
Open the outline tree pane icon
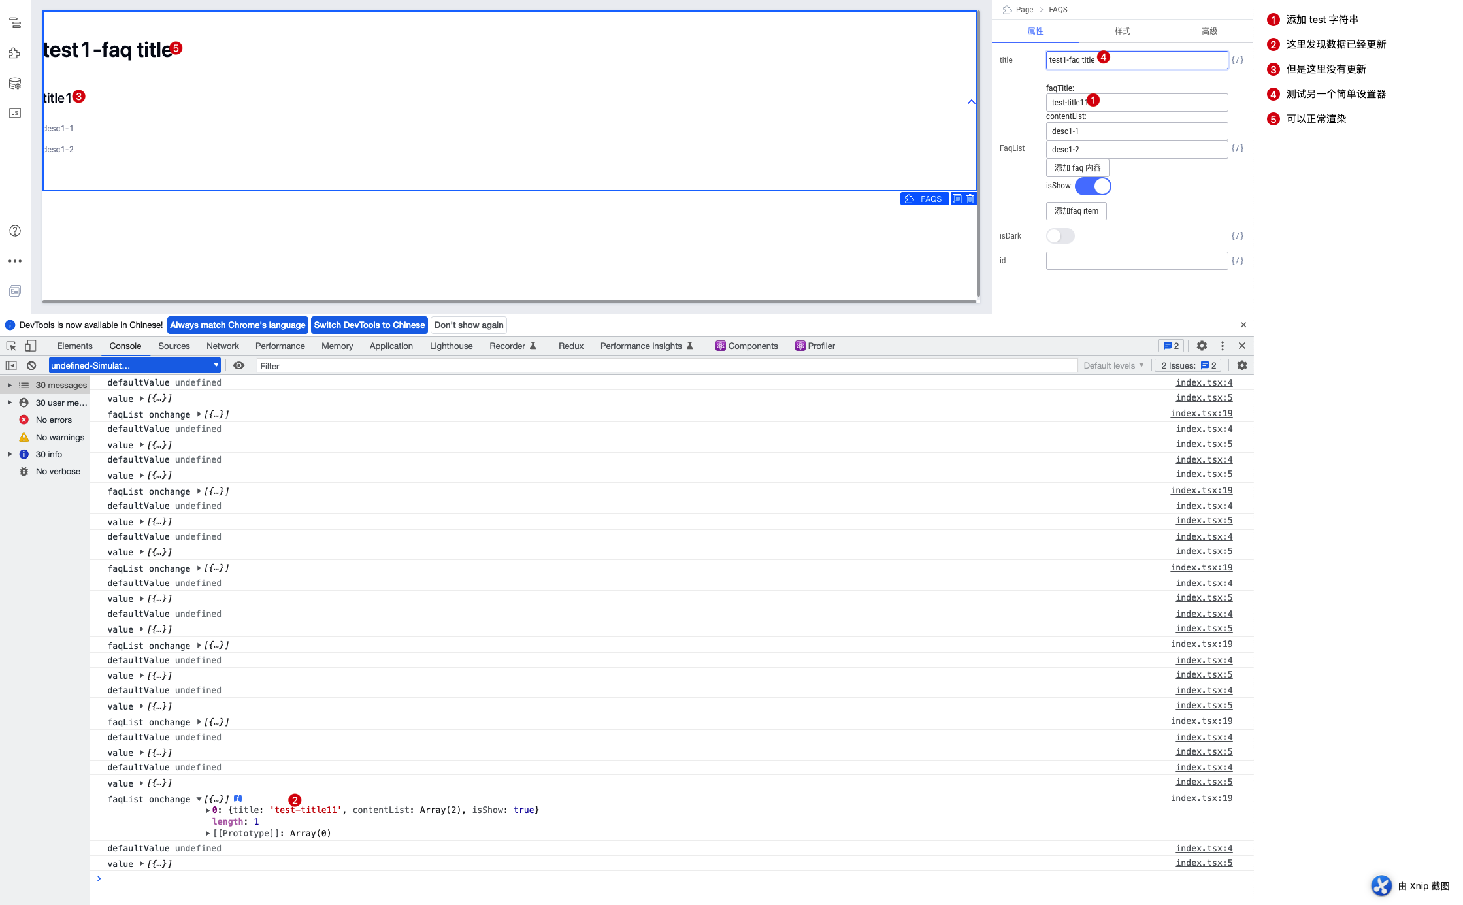[x=15, y=24]
